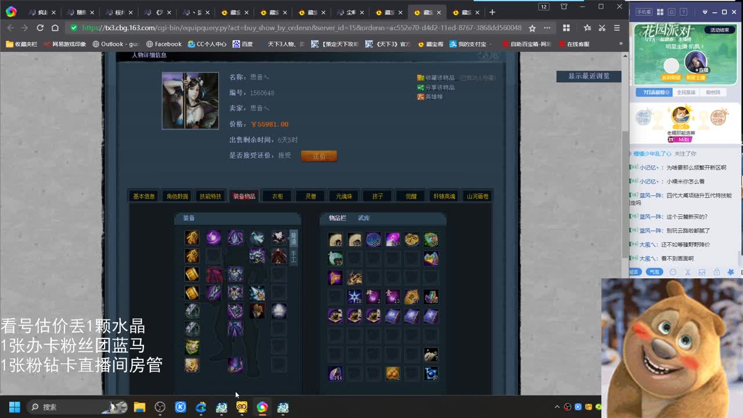
Task: Expand the taskbar hidden icons chevron
Action: coord(557,407)
